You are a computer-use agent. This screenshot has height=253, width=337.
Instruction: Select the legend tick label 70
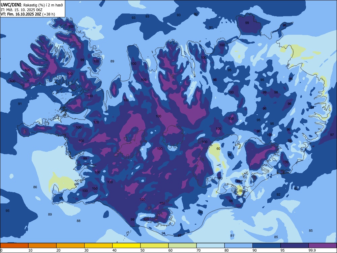point(198,250)
